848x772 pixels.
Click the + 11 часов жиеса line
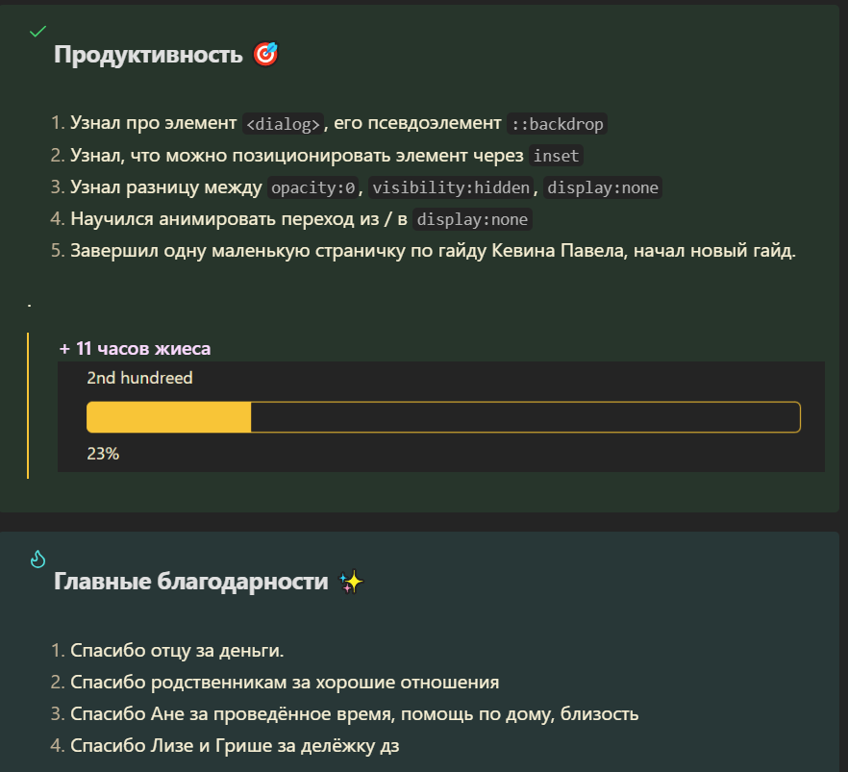(135, 348)
